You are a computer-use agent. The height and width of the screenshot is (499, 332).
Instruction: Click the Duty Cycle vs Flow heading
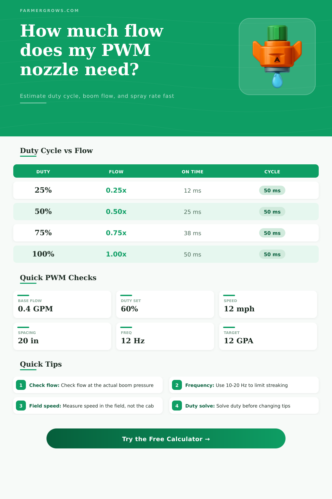(x=56, y=151)
